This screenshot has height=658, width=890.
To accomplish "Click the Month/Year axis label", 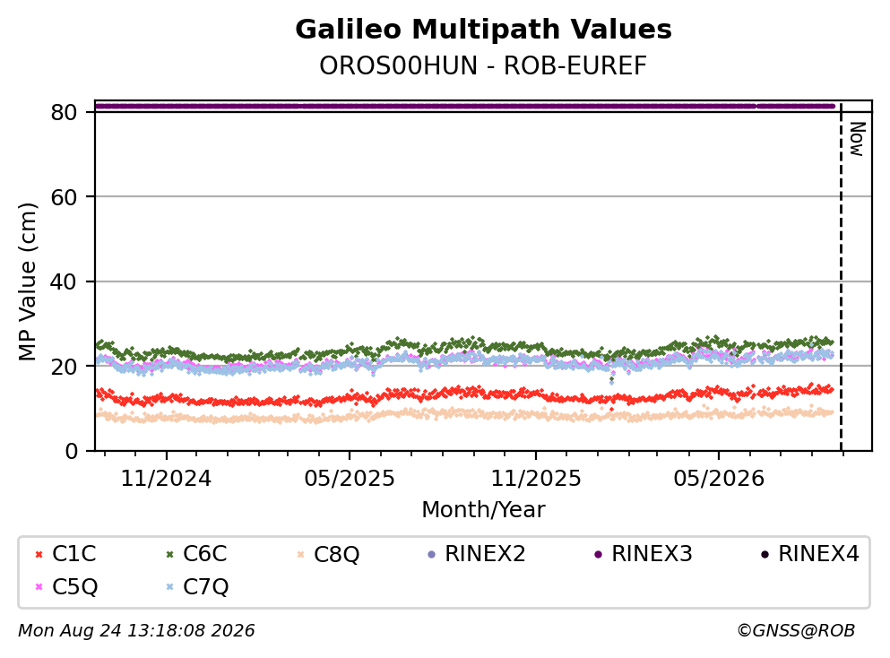I will 483,510.
